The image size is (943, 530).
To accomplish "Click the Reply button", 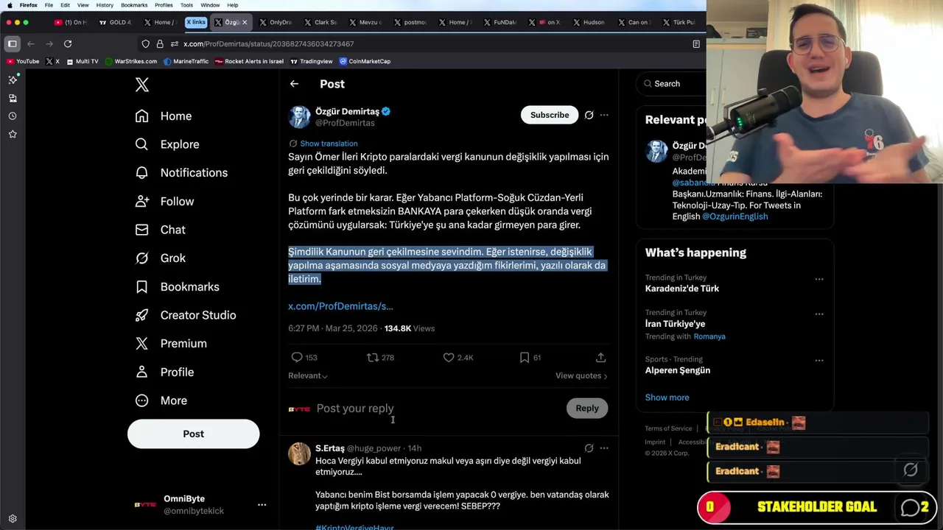I will coord(587,408).
